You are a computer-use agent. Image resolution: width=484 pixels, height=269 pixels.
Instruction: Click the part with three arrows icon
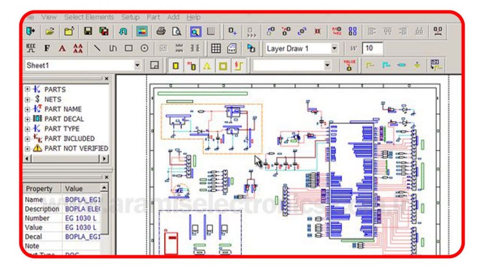pos(251,32)
